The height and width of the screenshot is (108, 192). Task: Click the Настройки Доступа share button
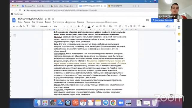point(162,20)
